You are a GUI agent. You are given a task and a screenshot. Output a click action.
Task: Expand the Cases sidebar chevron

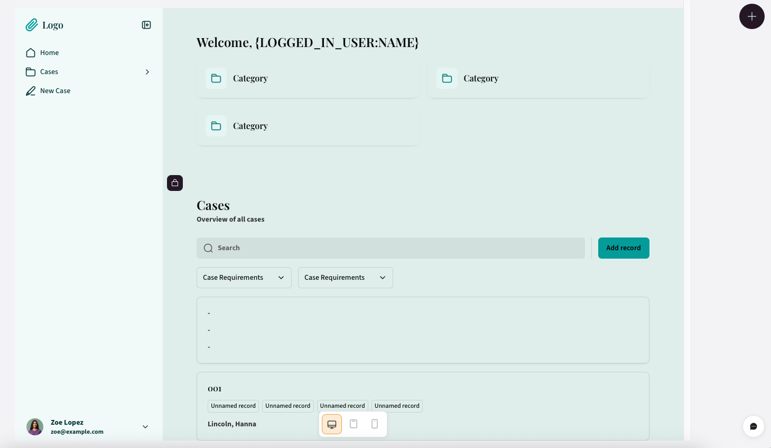[x=147, y=71]
